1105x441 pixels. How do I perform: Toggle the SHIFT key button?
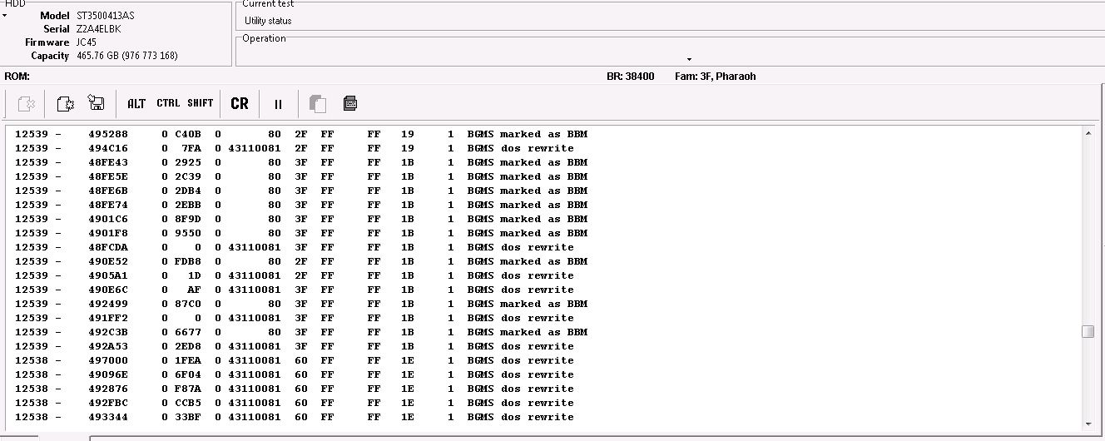pyautogui.click(x=201, y=103)
